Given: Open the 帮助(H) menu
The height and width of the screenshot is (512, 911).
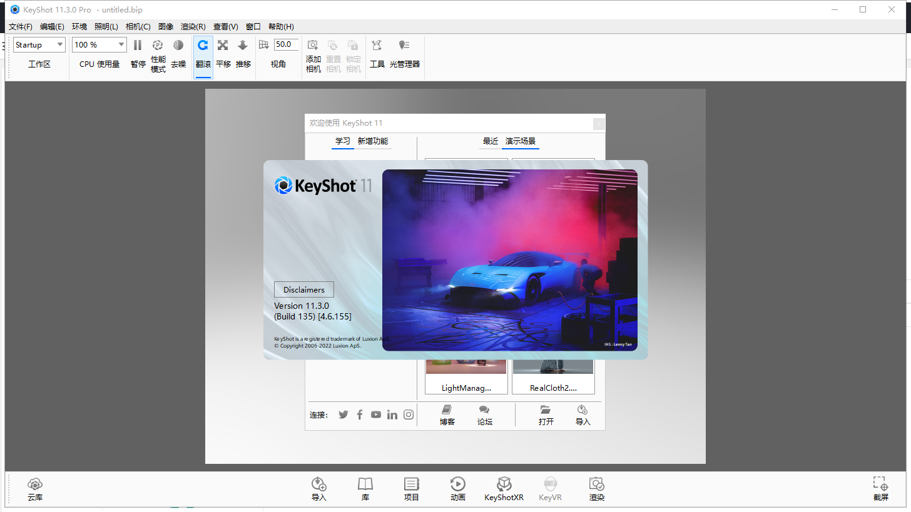Looking at the screenshot, I should 281,27.
